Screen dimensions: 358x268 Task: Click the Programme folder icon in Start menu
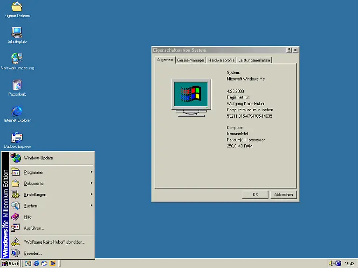15,172
